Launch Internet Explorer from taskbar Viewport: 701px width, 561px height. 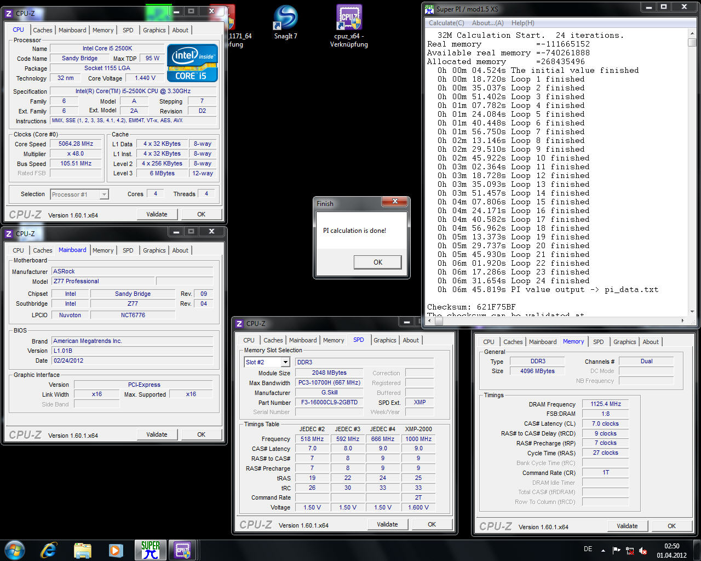point(49,550)
